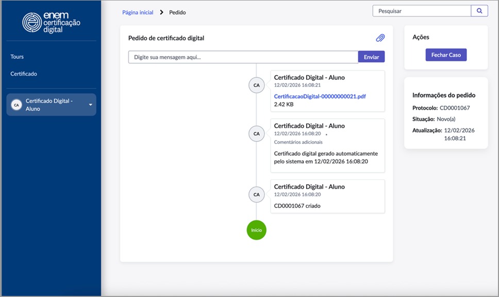This screenshot has height=297, width=499.
Task: Open the Certificado menu item
Action: pos(24,74)
